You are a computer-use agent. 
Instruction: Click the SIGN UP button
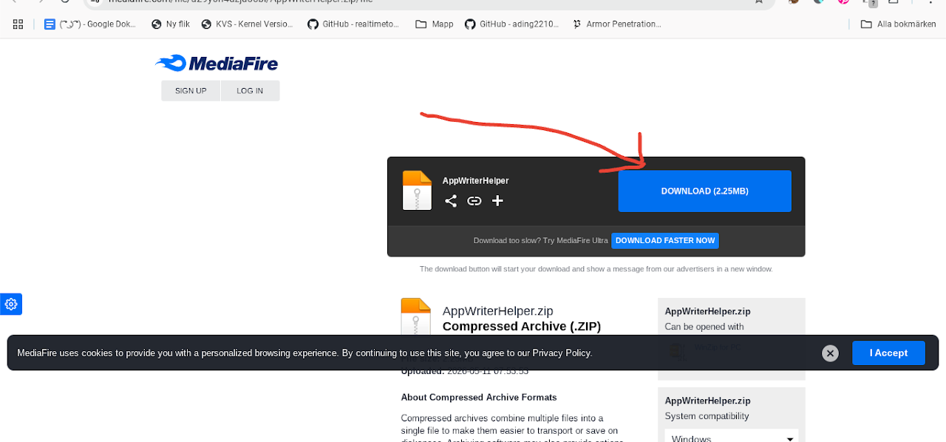click(x=191, y=91)
